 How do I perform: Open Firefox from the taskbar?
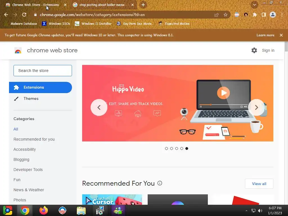[x=44, y=210]
